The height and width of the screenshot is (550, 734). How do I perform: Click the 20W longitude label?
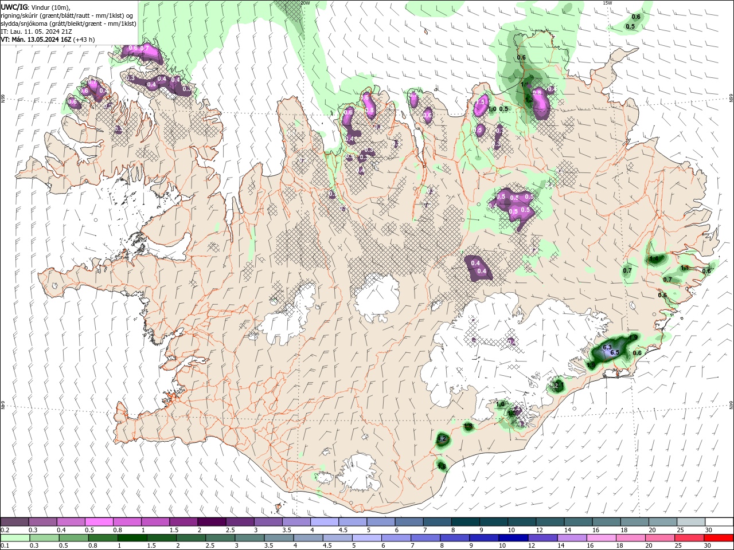(305, 3)
